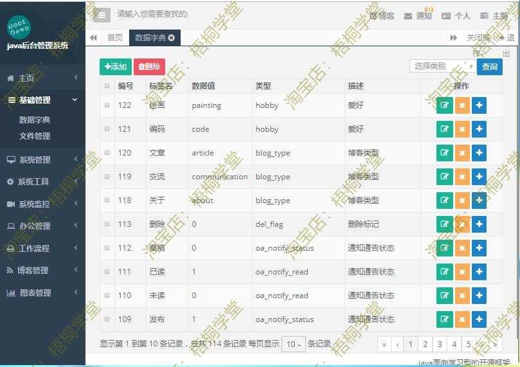Expand the 系统管理 sidebar menu
The image size is (520, 367).
coord(42,160)
